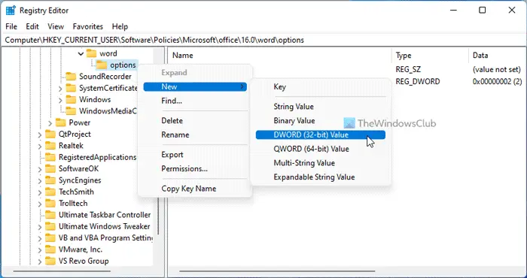Sort values by Name column header

click(279, 56)
